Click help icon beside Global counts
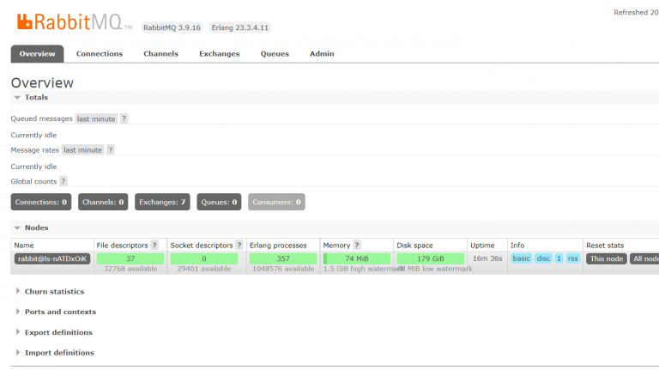The height and width of the screenshot is (370, 659). [x=63, y=181]
